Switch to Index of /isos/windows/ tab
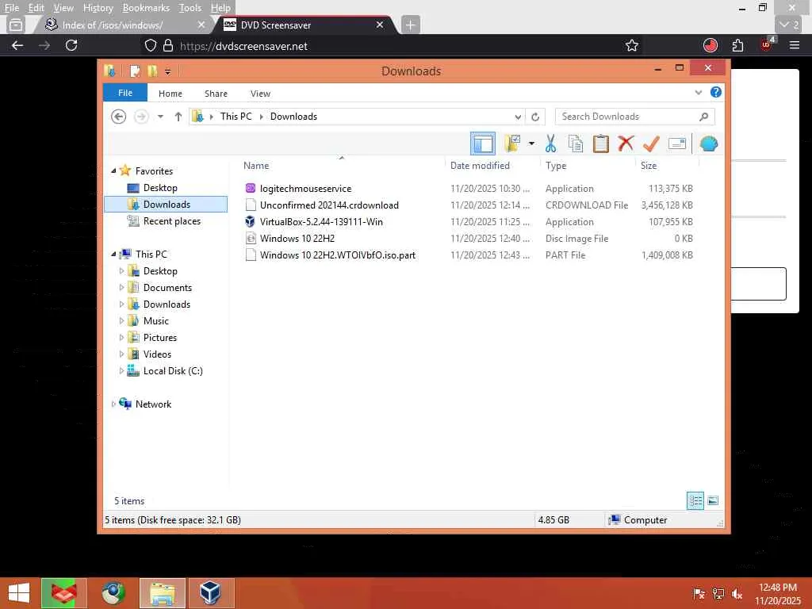The height and width of the screenshot is (609, 812). tap(113, 25)
